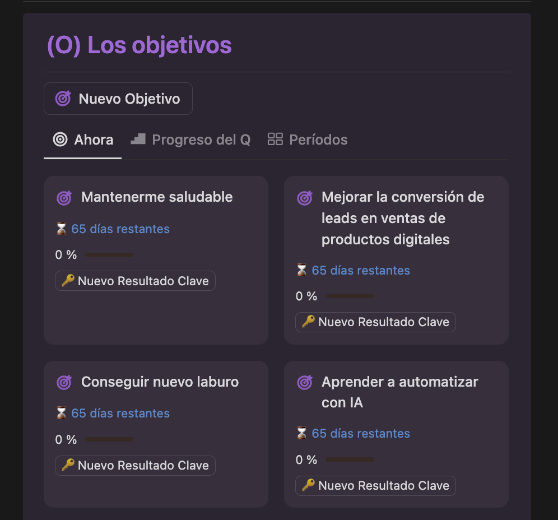Click the hourglass icon on Mantenerme saludable
This screenshot has height=520, width=558.
[61, 229]
